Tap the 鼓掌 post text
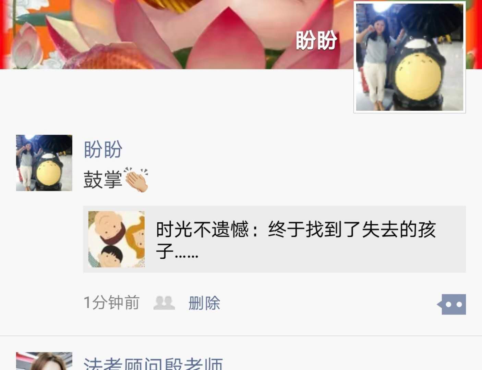 pyautogui.click(x=103, y=180)
